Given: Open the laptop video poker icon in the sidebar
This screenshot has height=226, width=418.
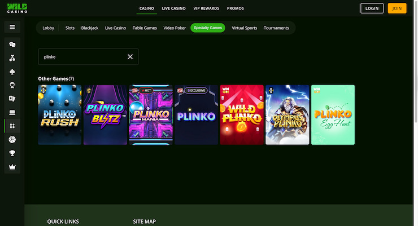Looking at the screenshot, I should click(12, 113).
